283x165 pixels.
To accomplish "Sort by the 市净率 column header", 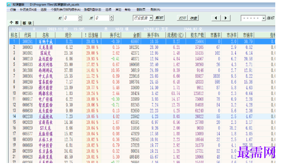I will tap(230, 35).
